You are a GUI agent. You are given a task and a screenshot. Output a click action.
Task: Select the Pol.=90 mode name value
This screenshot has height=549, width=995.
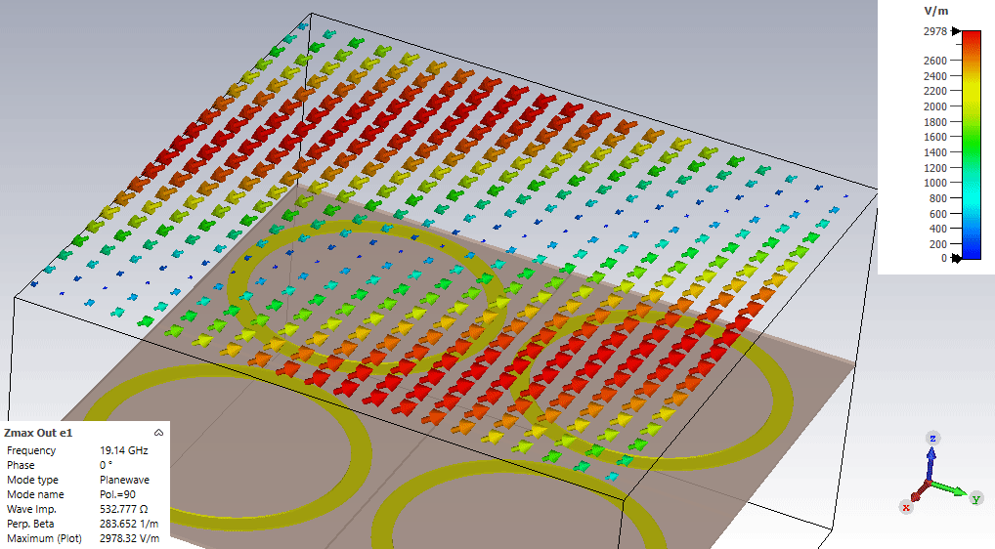[117, 494]
